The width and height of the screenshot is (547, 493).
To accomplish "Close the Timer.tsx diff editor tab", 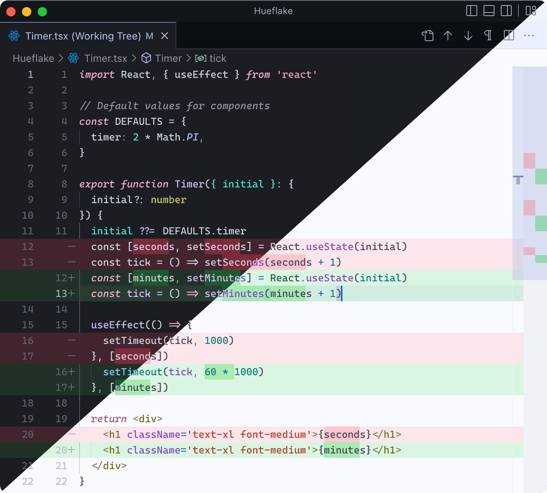I will [164, 36].
